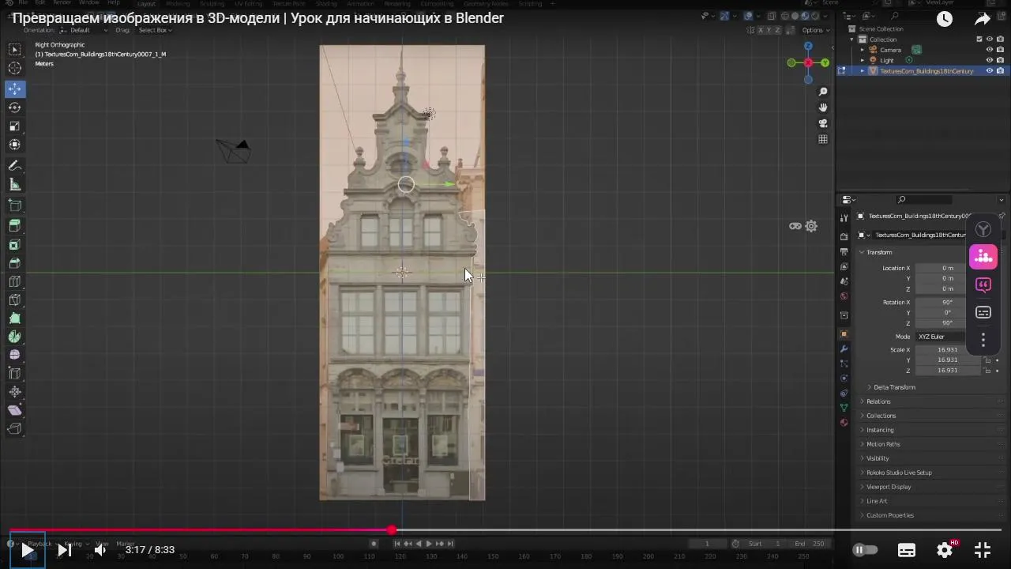Screen dimensions: 1011x569
Task: Select the Cursor tool in toolbar
Action: pos(15,69)
